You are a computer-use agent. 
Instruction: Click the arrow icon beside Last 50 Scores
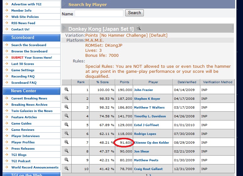(x=7, y=63)
